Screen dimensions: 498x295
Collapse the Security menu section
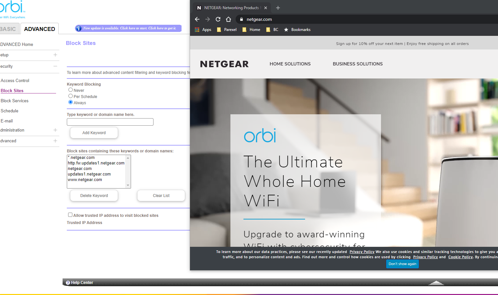coord(55,66)
